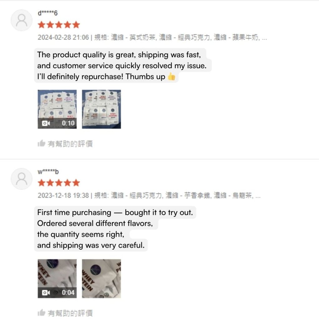Mark w*****b's review as helpful (有幫助的評價)
The height and width of the screenshot is (319, 319).
70,313
